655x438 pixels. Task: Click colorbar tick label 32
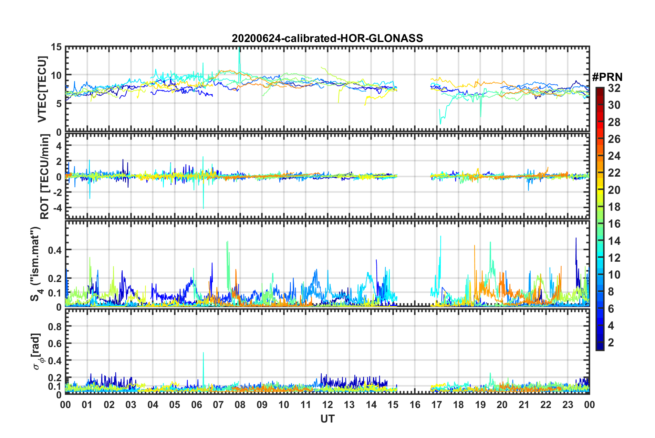(614, 88)
